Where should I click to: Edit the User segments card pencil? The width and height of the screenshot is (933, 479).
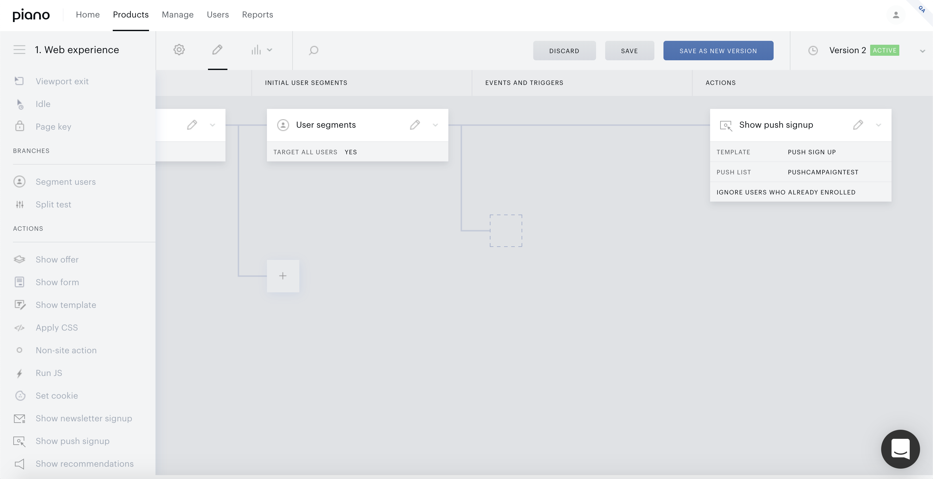[415, 125]
